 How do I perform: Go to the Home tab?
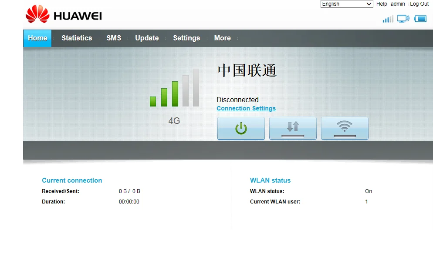coord(37,38)
